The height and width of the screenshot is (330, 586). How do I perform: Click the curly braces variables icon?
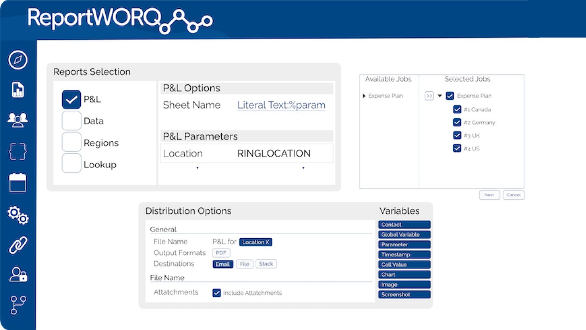(x=17, y=152)
